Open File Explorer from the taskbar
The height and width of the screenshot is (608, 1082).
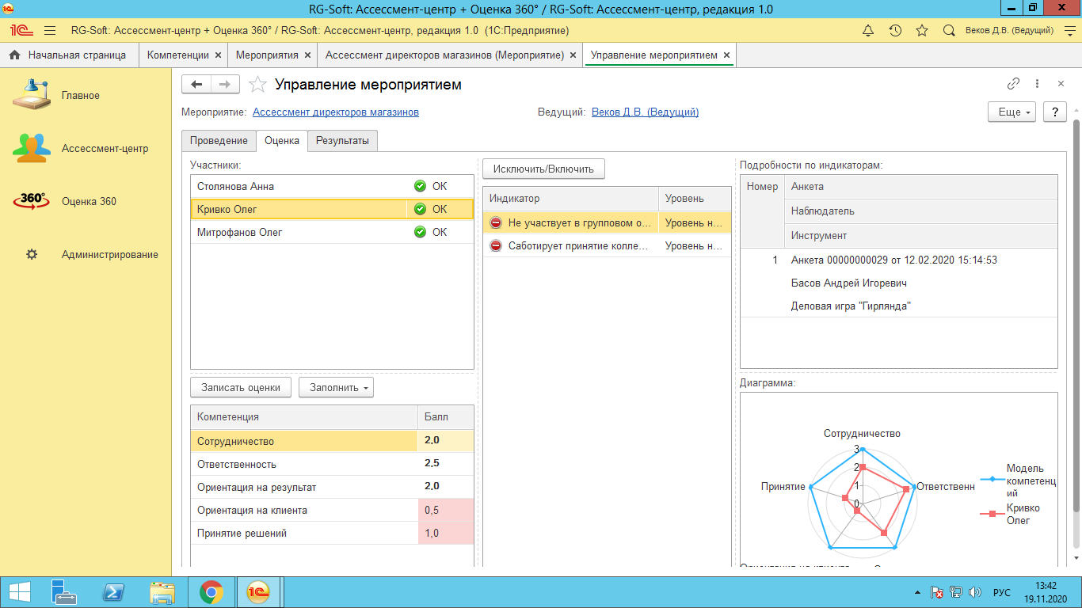point(162,592)
